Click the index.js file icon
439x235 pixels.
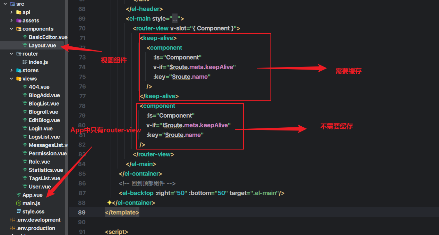click(x=25, y=62)
